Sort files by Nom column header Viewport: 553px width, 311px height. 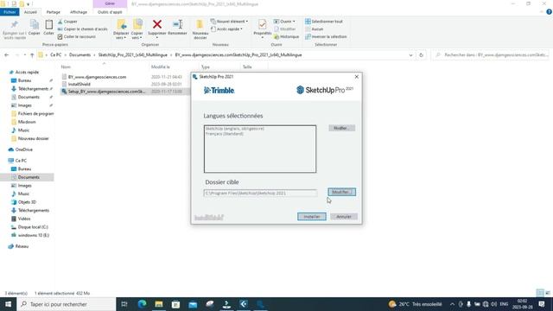(x=66, y=67)
